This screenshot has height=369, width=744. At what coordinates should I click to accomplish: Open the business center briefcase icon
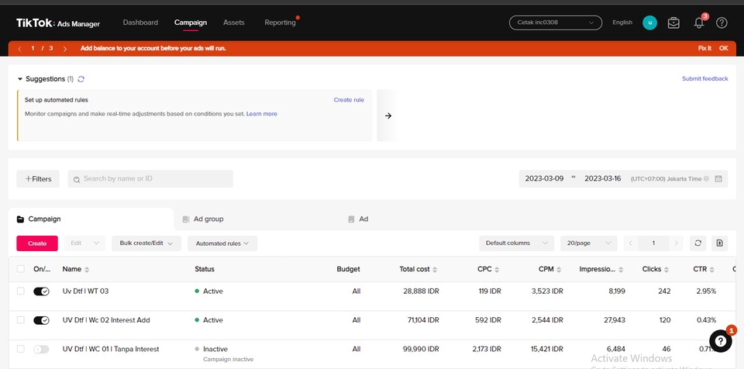coord(673,22)
